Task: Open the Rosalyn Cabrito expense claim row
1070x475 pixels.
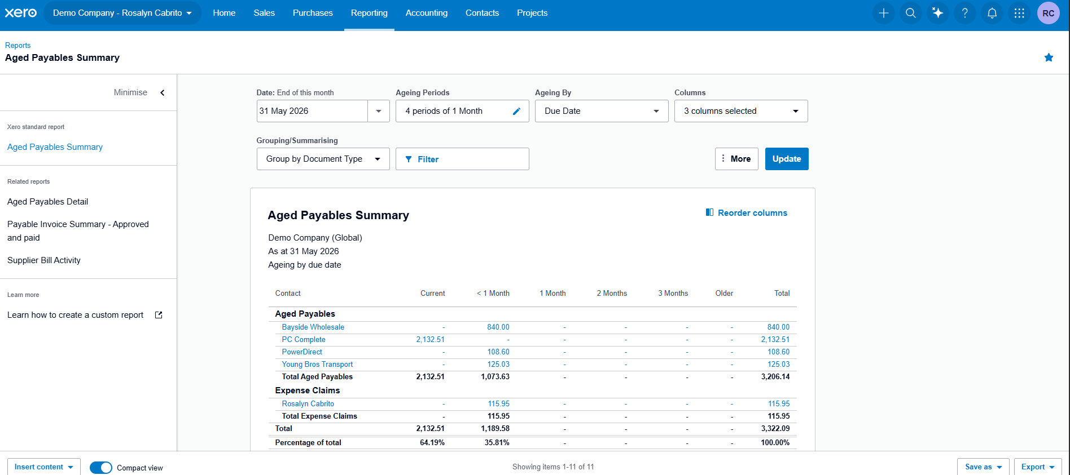Action: pyautogui.click(x=308, y=404)
